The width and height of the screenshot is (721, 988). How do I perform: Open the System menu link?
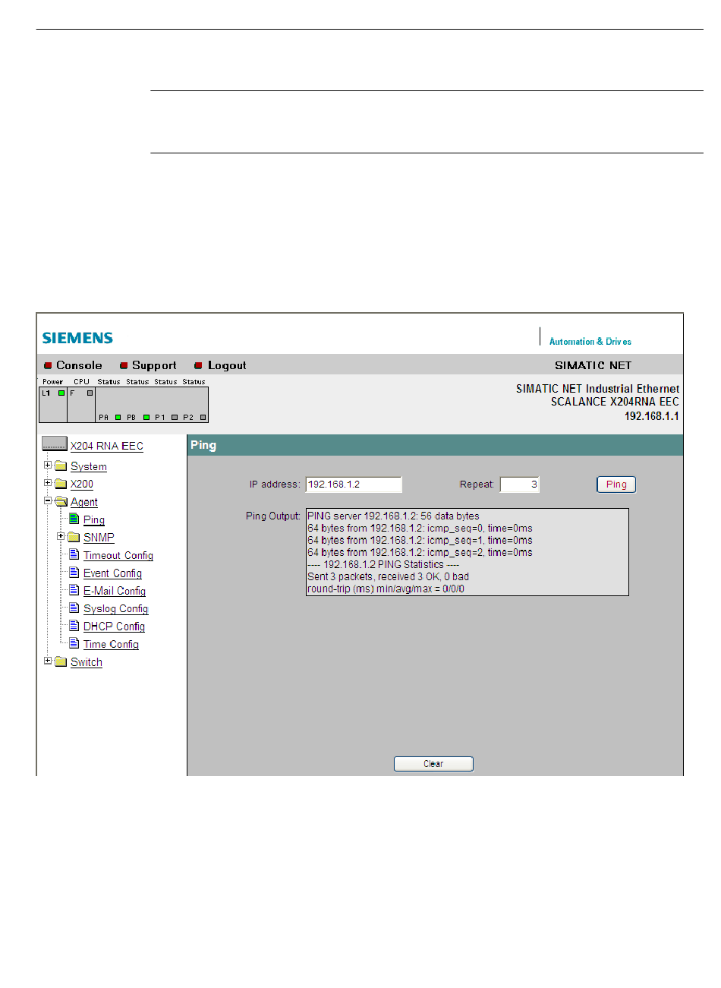pos(89,466)
